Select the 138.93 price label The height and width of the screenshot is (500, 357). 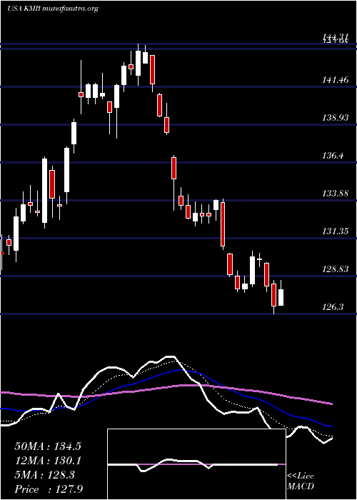(336, 118)
